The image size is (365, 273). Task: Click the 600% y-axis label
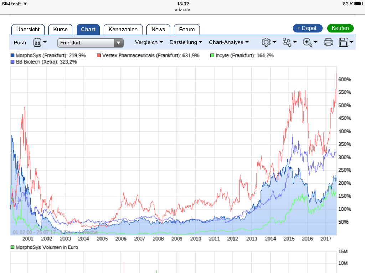pyautogui.click(x=345, y=80)
